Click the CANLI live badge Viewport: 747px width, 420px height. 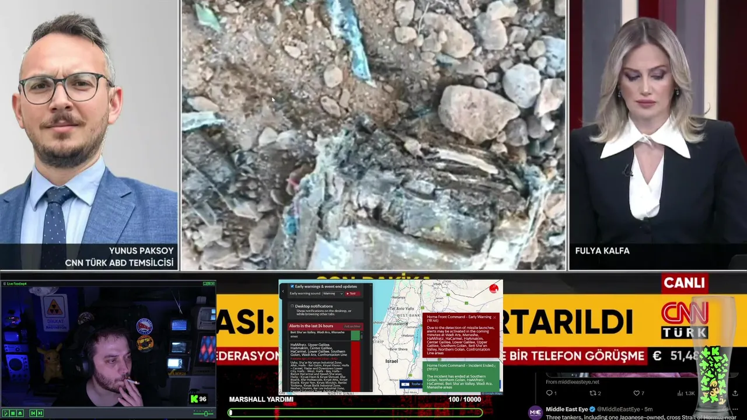[x=684, y=283]
